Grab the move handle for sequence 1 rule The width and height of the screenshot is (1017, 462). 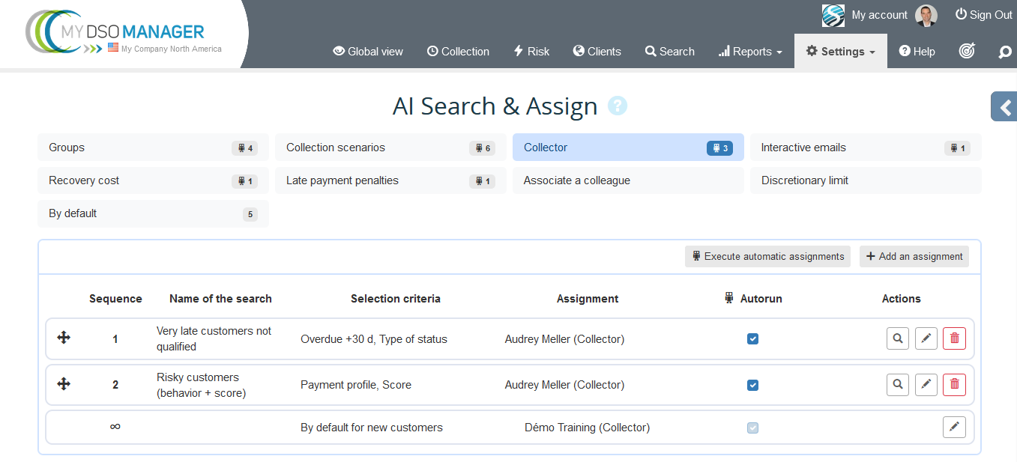[63, 338]
